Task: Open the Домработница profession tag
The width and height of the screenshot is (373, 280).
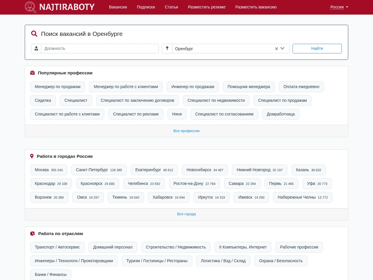Action: coord(281,114)
